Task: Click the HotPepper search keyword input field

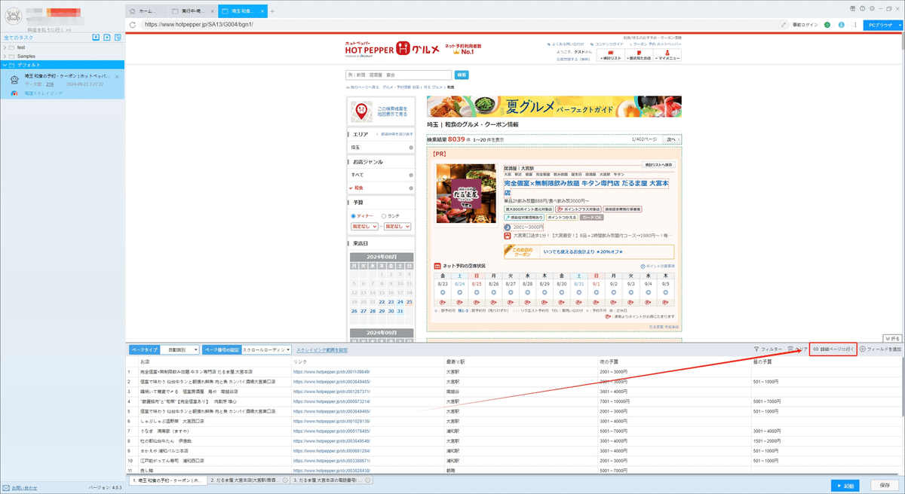Action: click(398, 75)
